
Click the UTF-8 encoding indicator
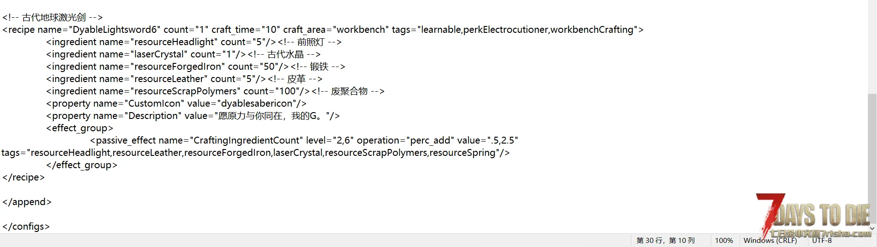coord(822,241)
